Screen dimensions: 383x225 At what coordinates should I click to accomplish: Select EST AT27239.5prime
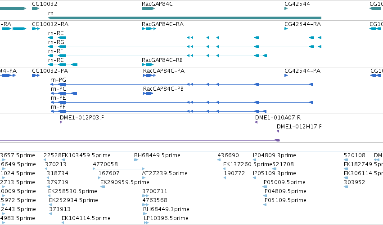point(165,173)
